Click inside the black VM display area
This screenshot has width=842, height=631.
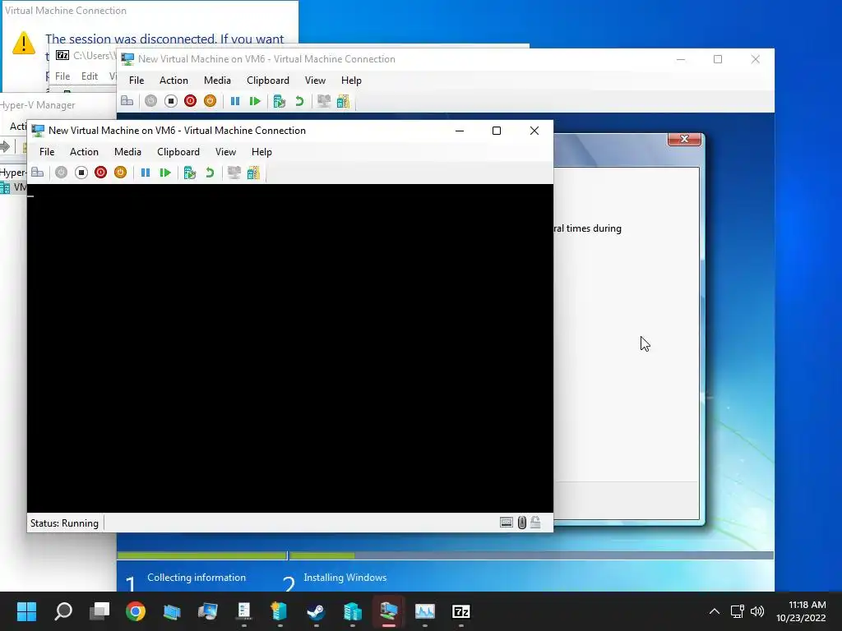[290, 348]
